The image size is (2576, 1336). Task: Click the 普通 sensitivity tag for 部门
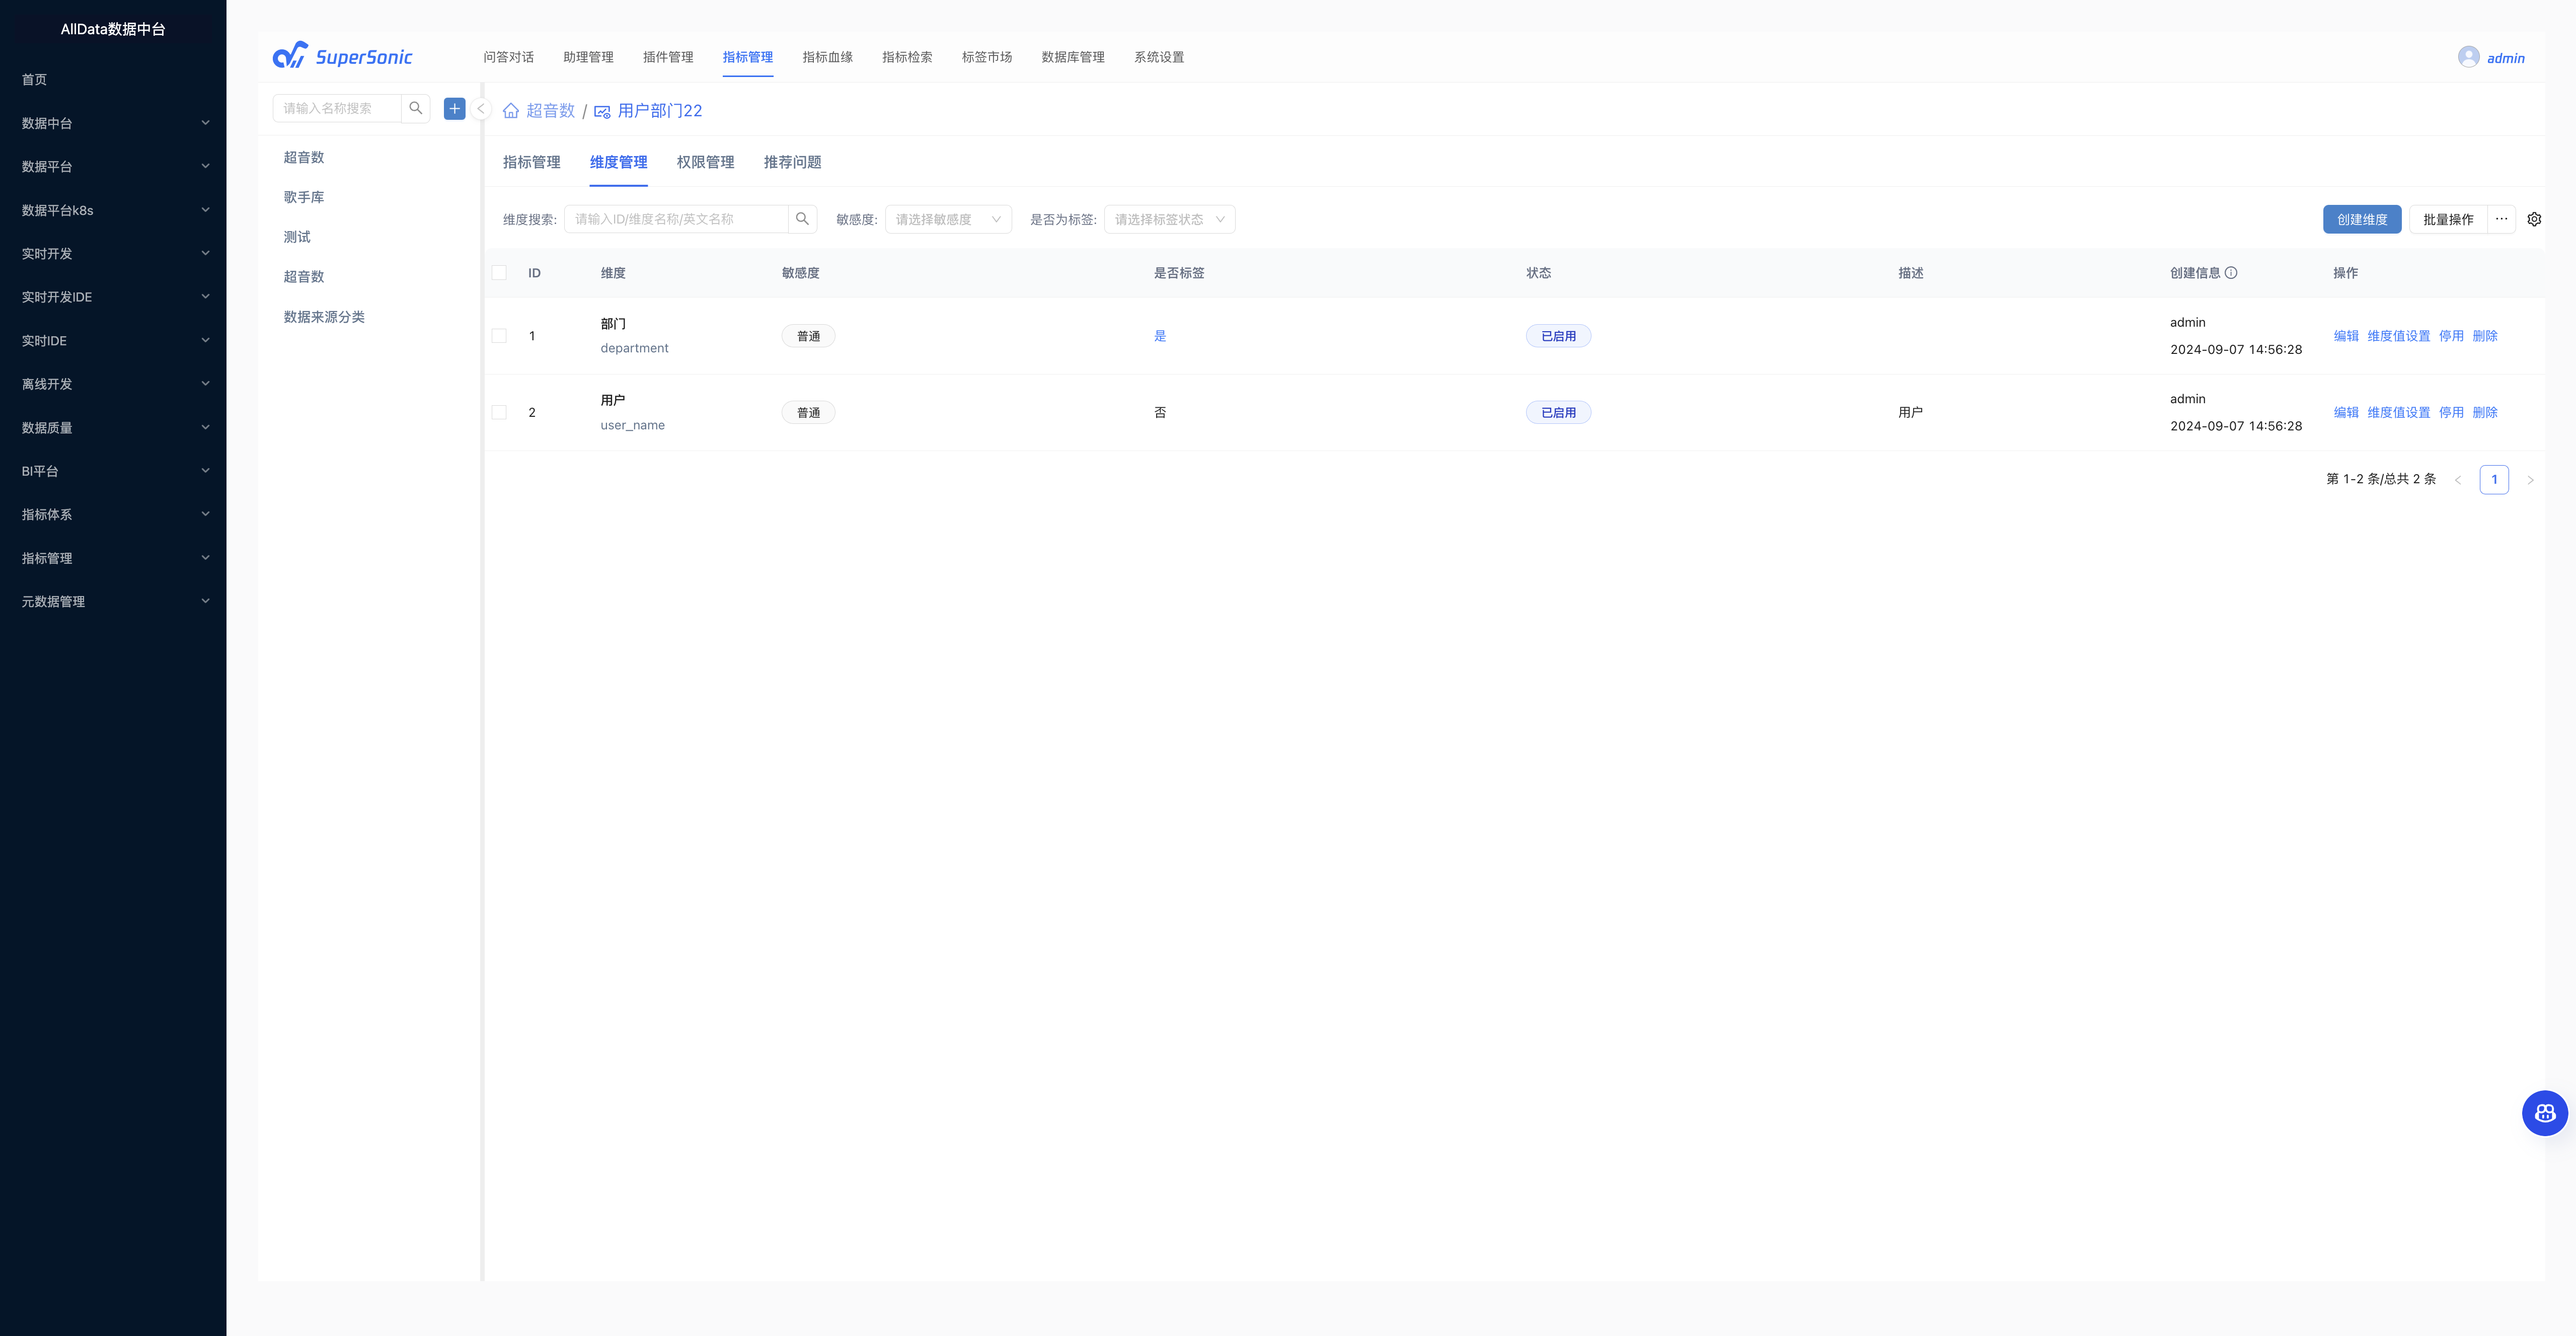[x=808, y=336]
